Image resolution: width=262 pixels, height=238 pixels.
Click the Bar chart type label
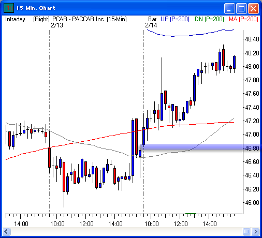pyautogui.click(x=152, y=19)
